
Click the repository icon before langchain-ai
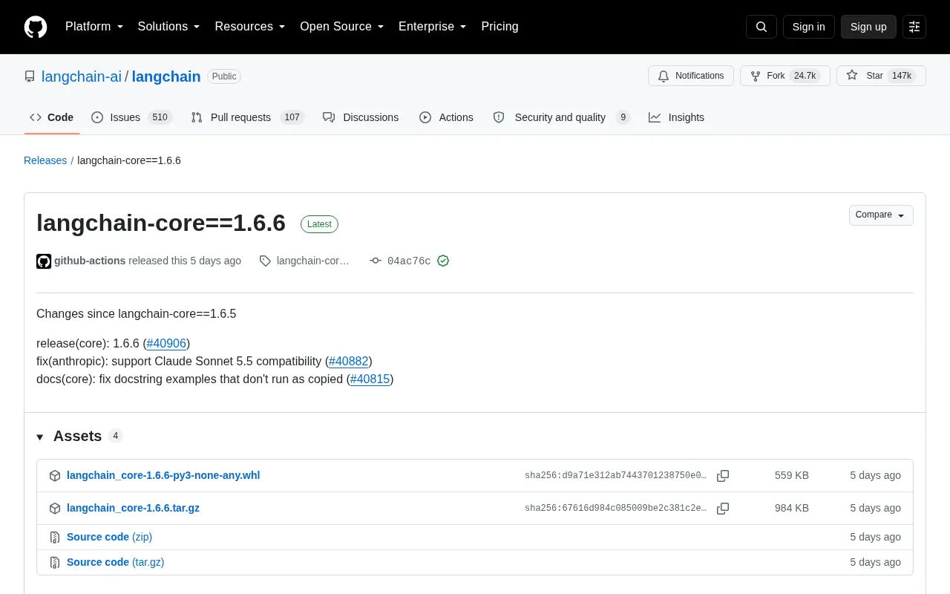(30, 76)
